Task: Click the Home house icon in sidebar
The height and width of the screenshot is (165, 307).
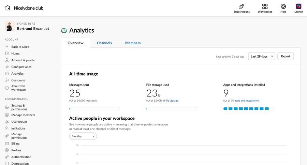Action: tap(7, 53)
